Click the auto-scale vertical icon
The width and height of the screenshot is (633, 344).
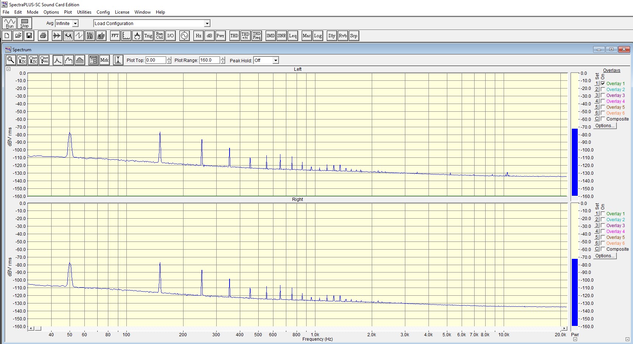(x=118, y=60)
